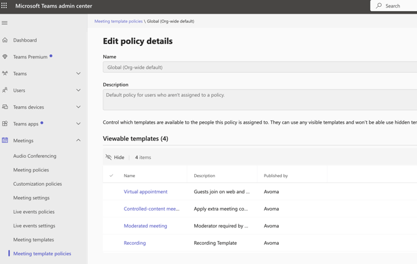Click 'Guests join on web and ...' description
The width and height of the screenshot is (417, 264).
222,191
